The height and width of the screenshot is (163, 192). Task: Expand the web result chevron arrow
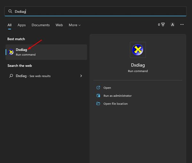coord(81,76)
